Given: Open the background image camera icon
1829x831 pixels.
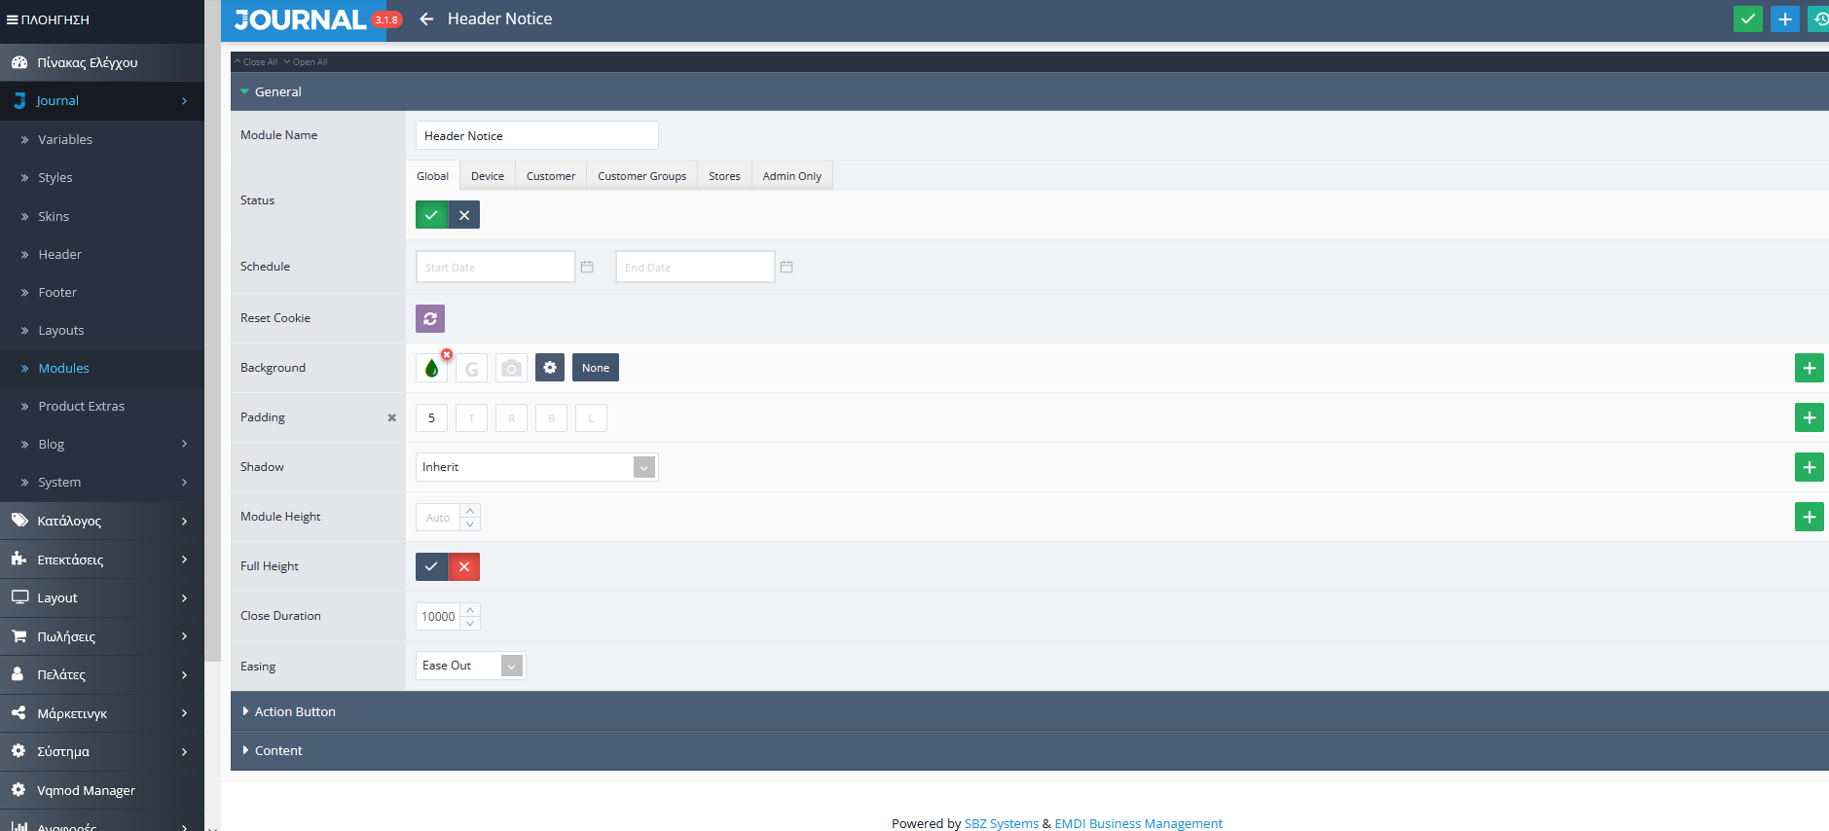Looking at the screenshot, I should click(511, 368).
